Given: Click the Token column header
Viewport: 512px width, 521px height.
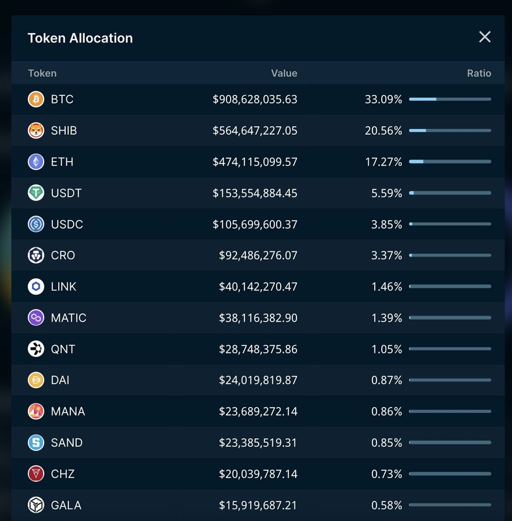Looking at the screenshot, I should point(42,74).
